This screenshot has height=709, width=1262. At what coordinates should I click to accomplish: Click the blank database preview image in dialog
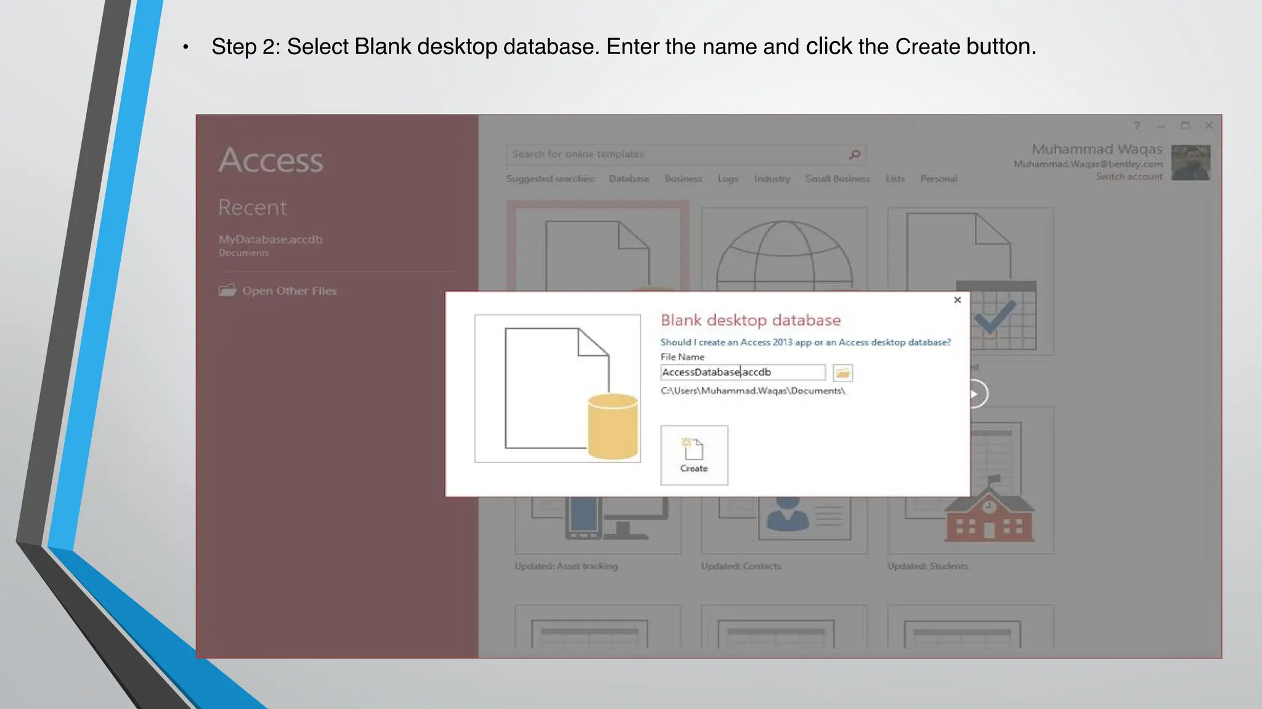coord(557,388)
